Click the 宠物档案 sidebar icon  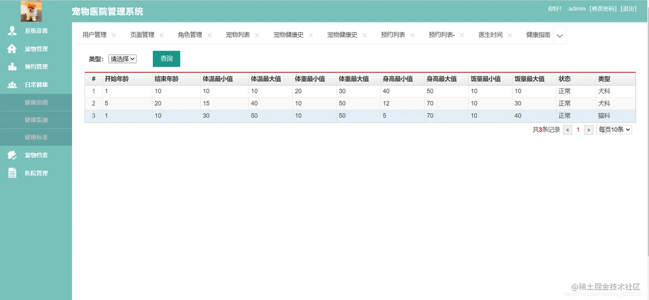12,155
